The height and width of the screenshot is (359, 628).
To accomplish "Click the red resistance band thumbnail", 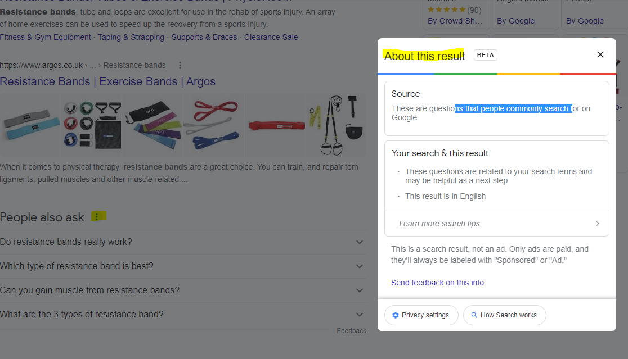I will [275, 125].
